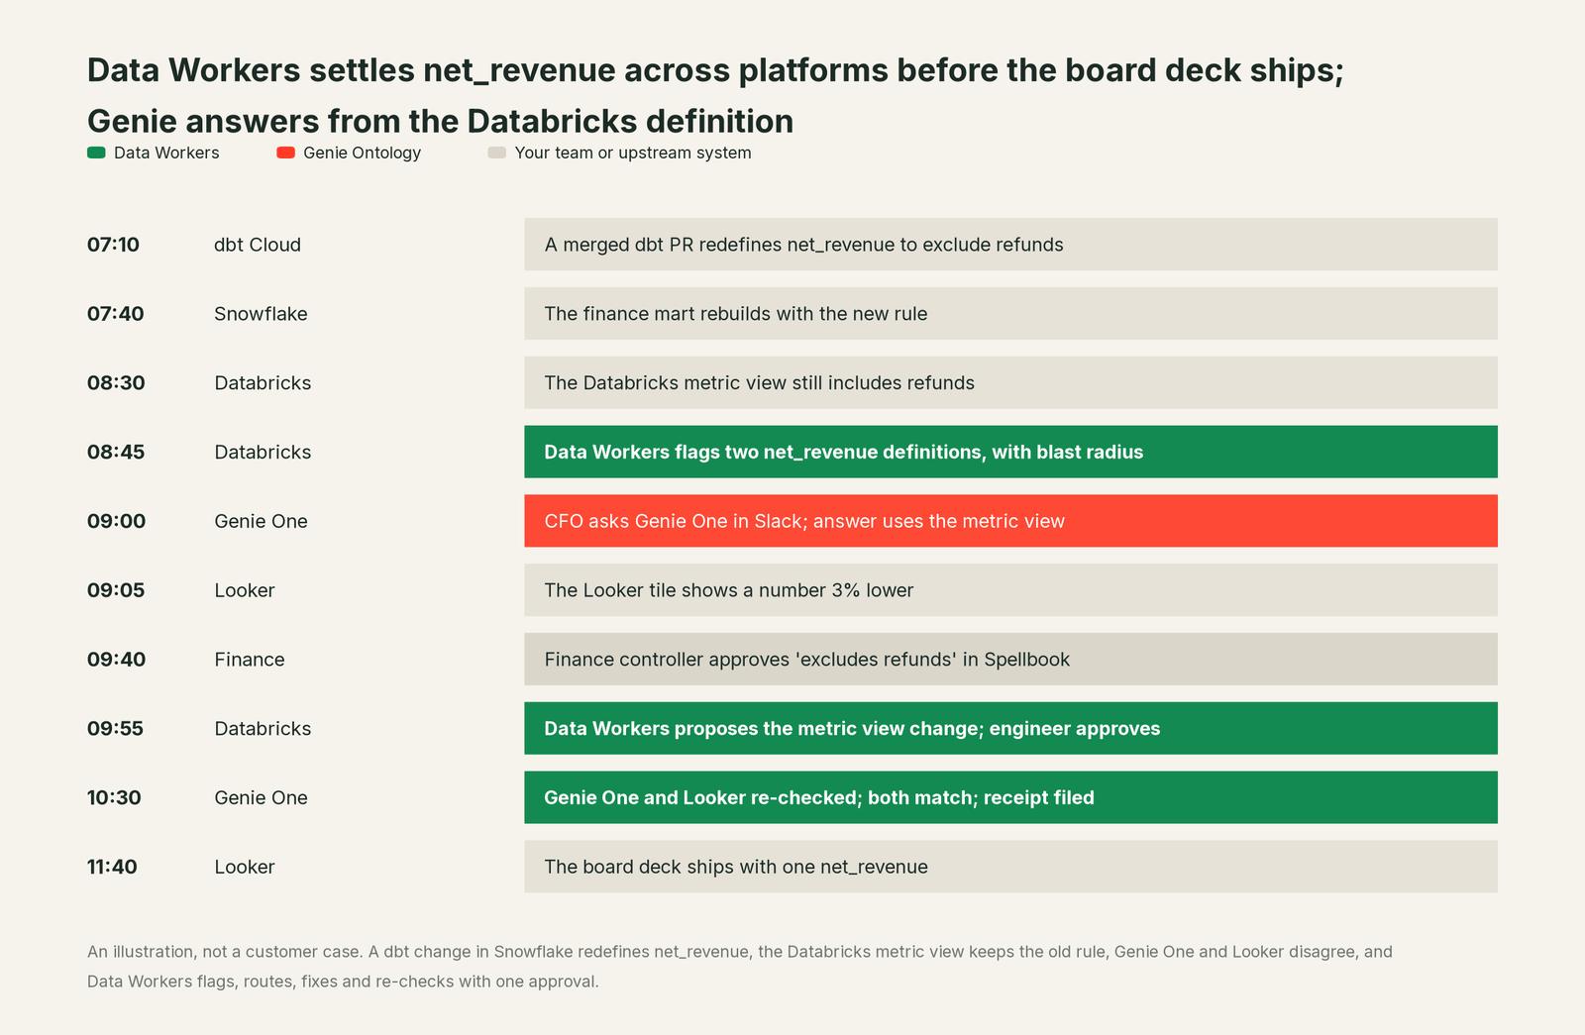Click green 'proposes the metric view change' bar
Viewport: 1585px width, 1035px height.
(x=1010, y=729)
